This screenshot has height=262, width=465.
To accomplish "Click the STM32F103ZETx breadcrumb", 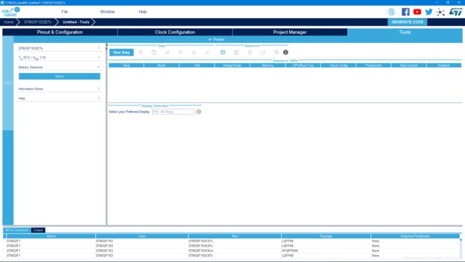I will (38, 22).
